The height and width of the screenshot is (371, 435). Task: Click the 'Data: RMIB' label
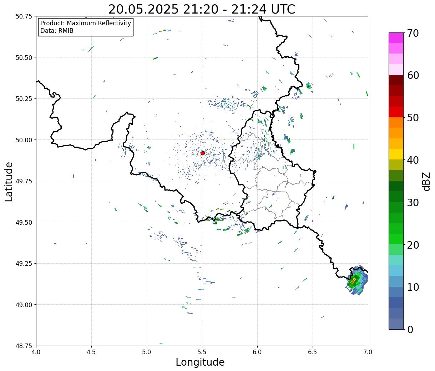[57, 31]
